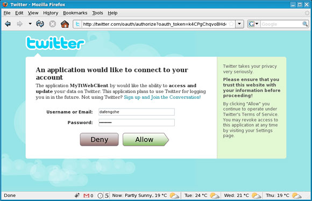
Task: Go to the Home page icon
Action: pyautogui.click(x=65, y=24)
